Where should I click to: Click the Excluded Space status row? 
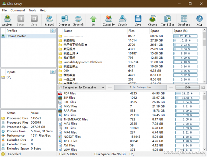[x=28, y=149]
